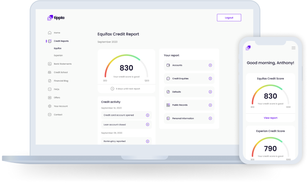Click the Bankruptcy reported text
This screenshot has width=308, height=184.
coord(115,142)
